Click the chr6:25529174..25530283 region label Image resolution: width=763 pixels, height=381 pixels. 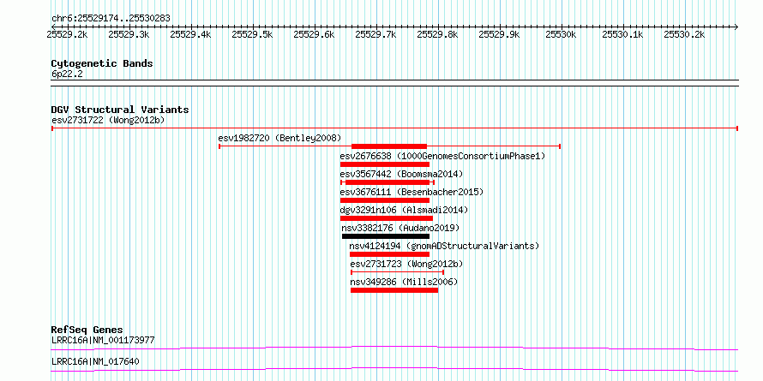coord(111,19)
